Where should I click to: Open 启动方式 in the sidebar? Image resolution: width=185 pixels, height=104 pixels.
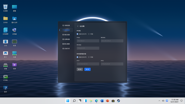tap(66, 49)
